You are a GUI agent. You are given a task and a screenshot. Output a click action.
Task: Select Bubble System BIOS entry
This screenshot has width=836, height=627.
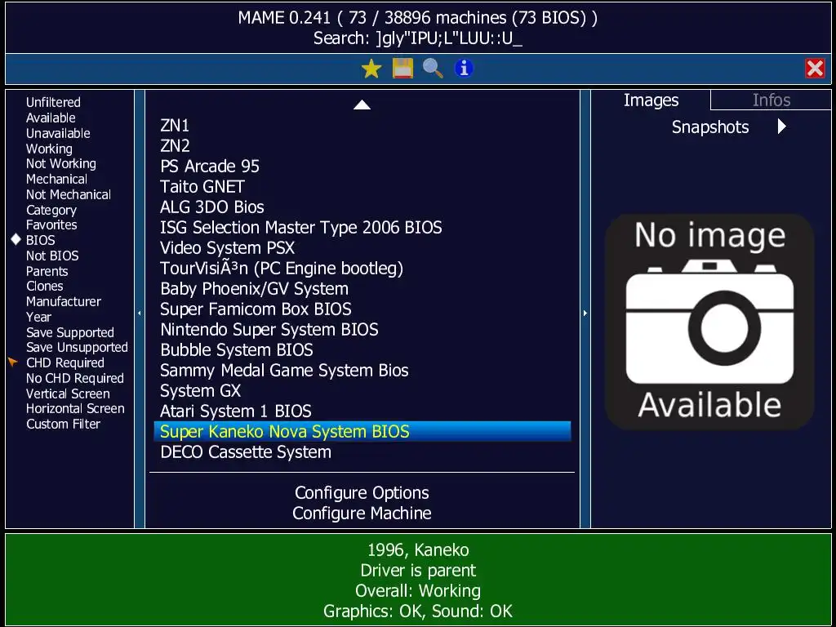(x=362, y=350)
